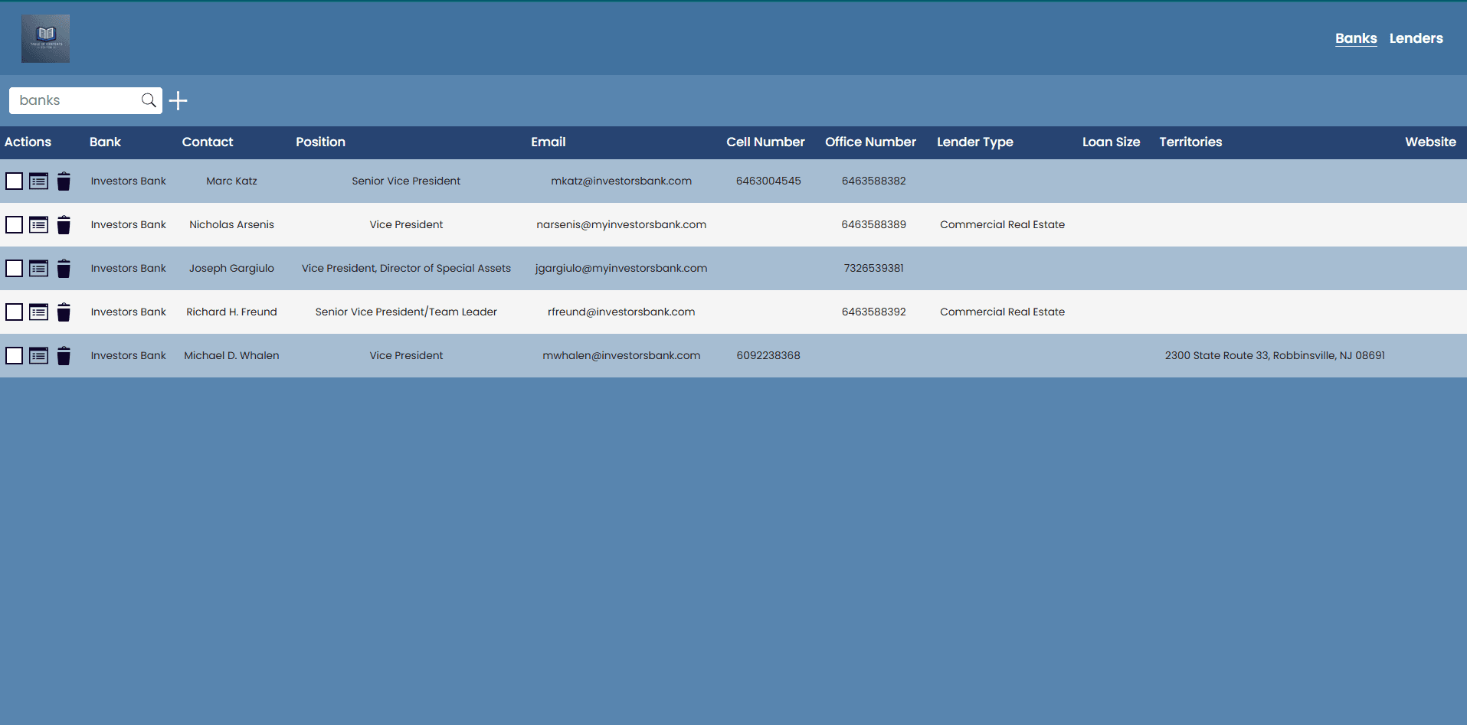Delete the Michael D. Whalen row with the trash icon
Screen dimensions: 1467x725
tap(64, 356)
